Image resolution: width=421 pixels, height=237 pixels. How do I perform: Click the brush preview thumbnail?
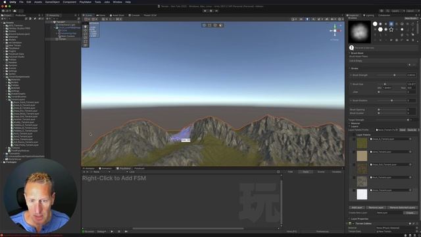360,32
